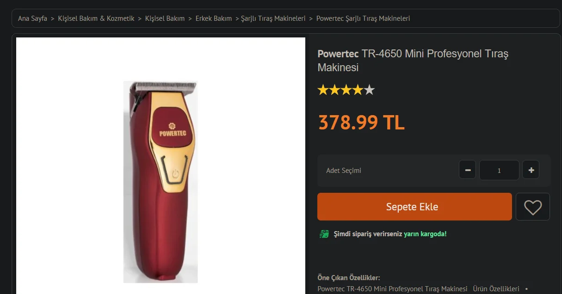Click the yarın kargoda shipping text
Screen dimensions: 562x294
pyautogui.click(x=425, y=234)
